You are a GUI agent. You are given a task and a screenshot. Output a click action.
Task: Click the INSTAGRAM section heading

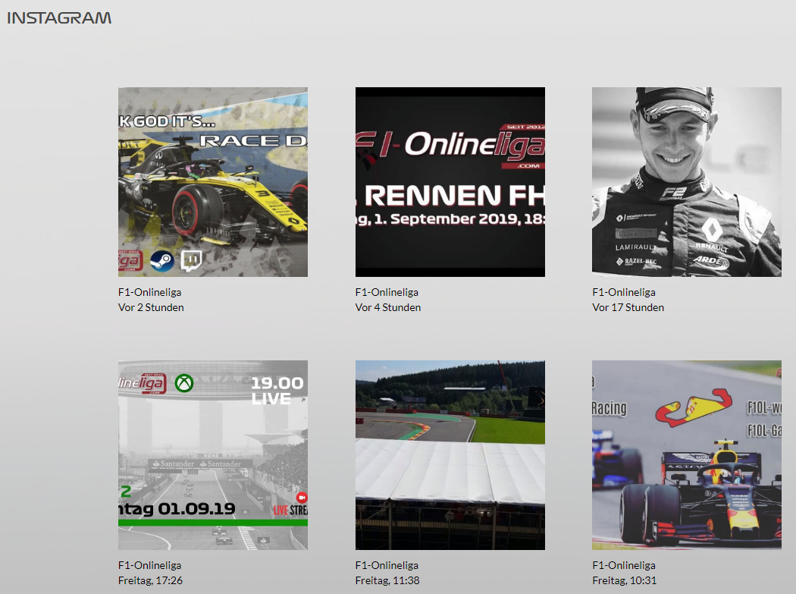tap(59, 17)
